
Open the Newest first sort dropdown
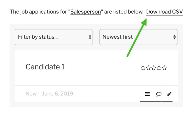(x=138, y=37)
